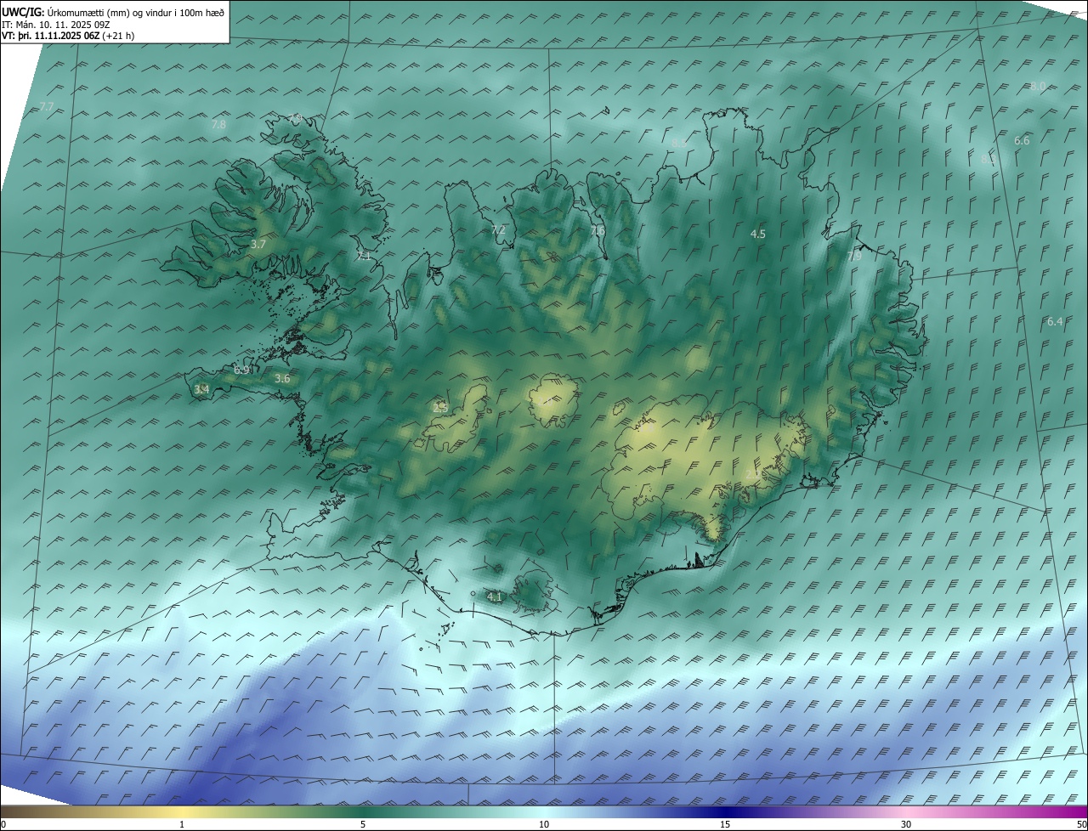Viewport: 1088px width, 831px height.
Task: Click the initial time line "IT: Mán. 10. 11. 2025 09Z"
Action: (56, 24)
